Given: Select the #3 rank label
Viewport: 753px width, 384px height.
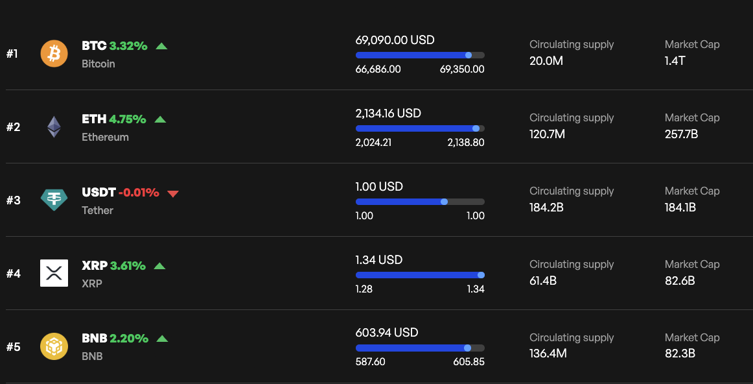Looking at the screenshot, I should (12, 200).
